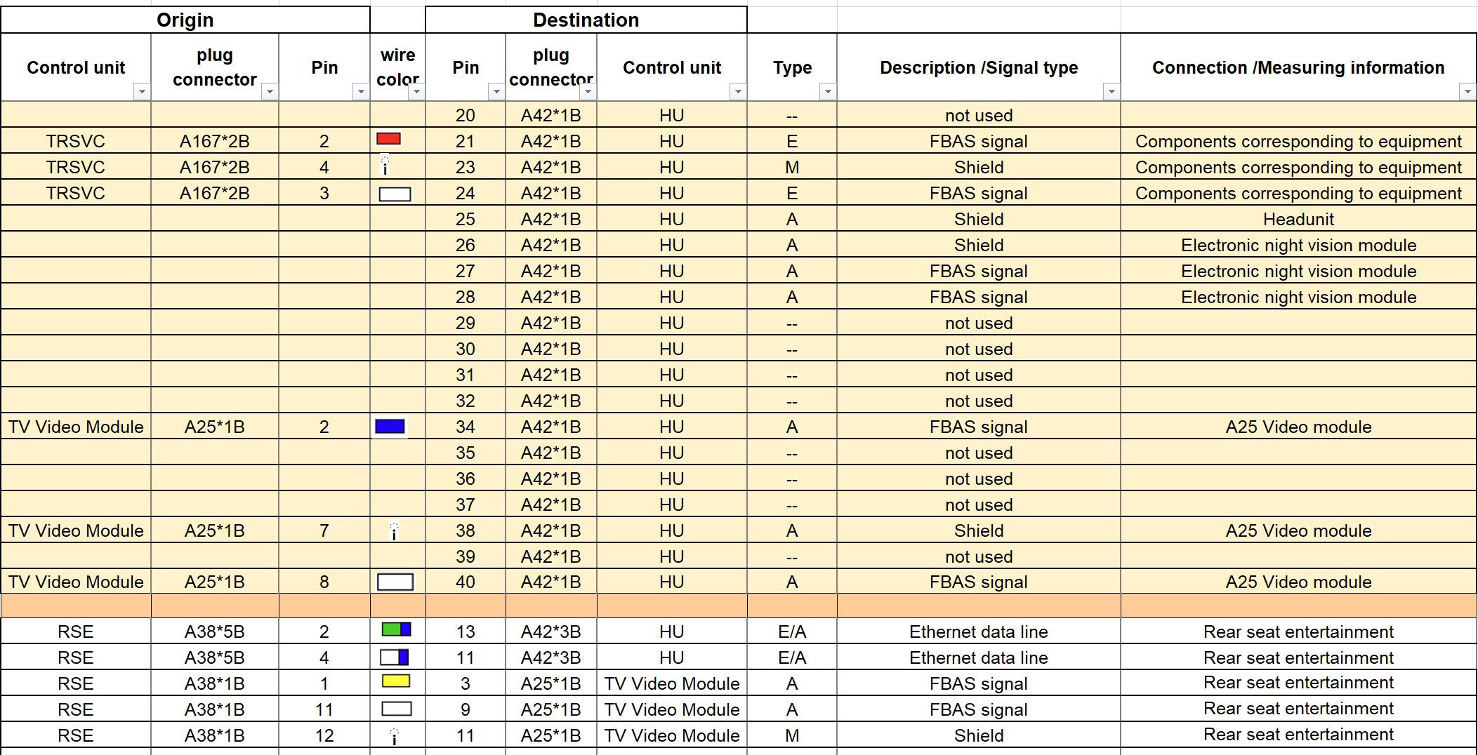Image resolution: width=1478 pixels, height=755 pixels.
Task: Click 'not used' cell in pin 32 row
Action: pos(979,401)
